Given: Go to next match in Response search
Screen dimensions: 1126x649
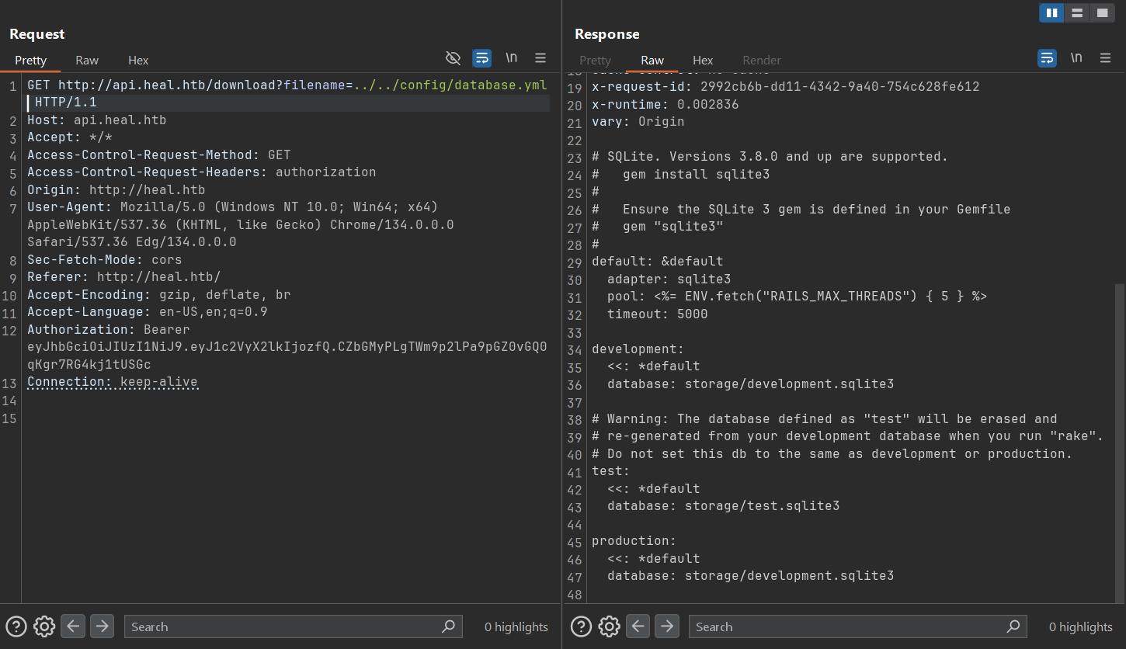Looking at the screenshot, I should coord(666,626).
